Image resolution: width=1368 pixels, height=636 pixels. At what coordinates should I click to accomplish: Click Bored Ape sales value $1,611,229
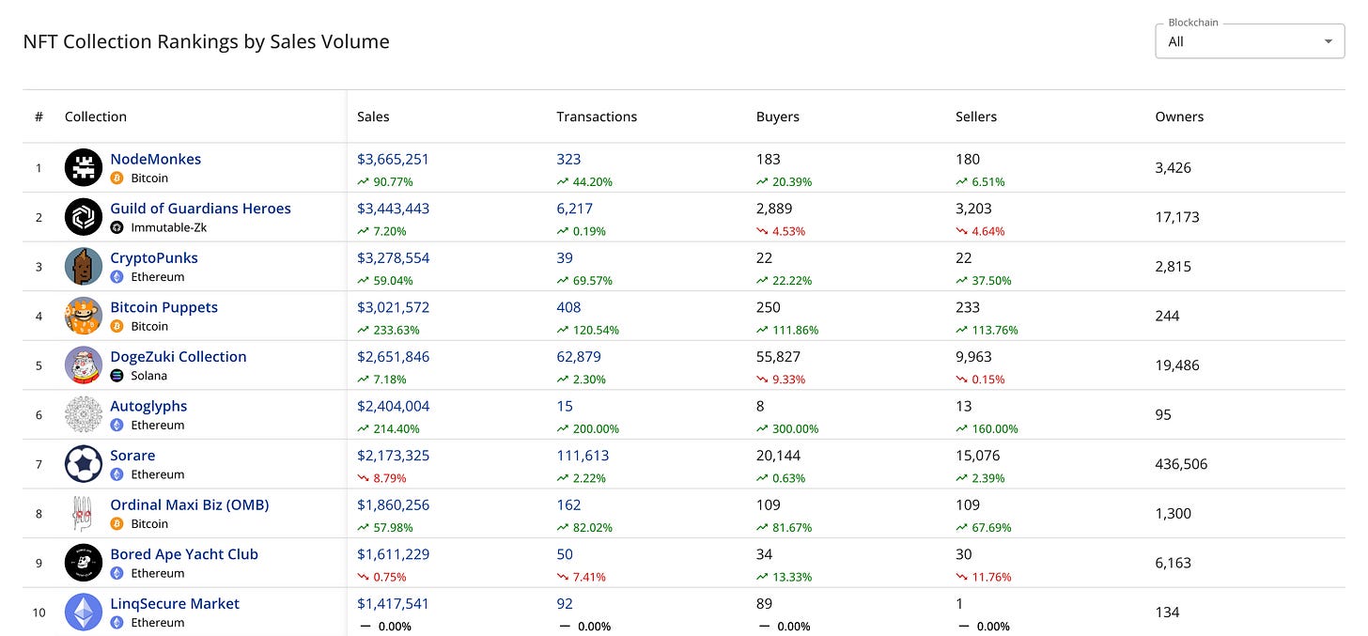pos(393,553)
